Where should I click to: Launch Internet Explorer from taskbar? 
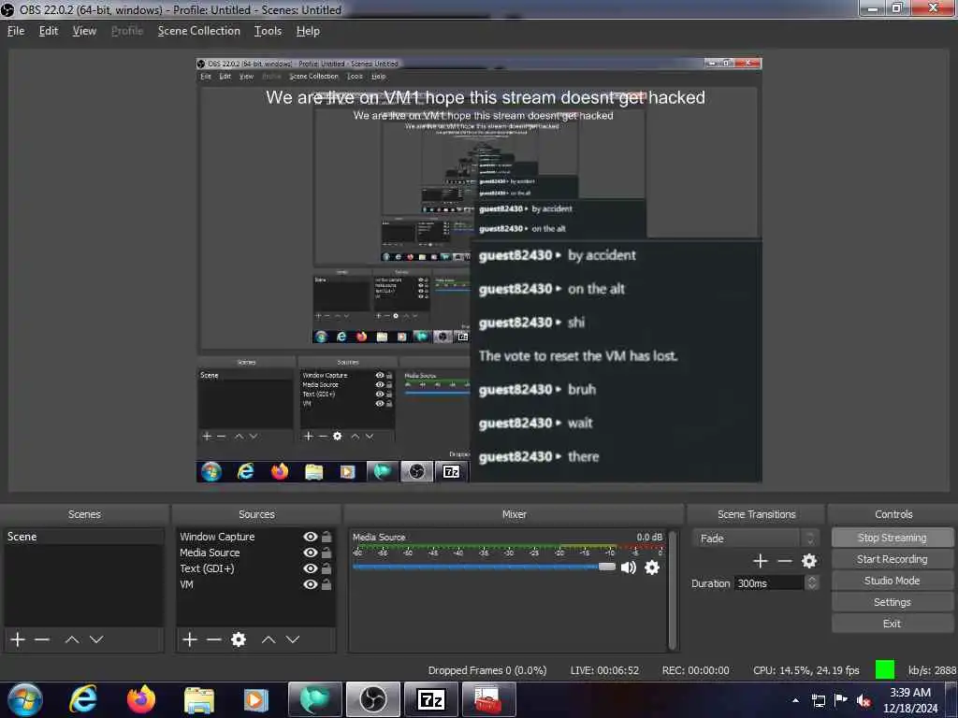[83, 699]
